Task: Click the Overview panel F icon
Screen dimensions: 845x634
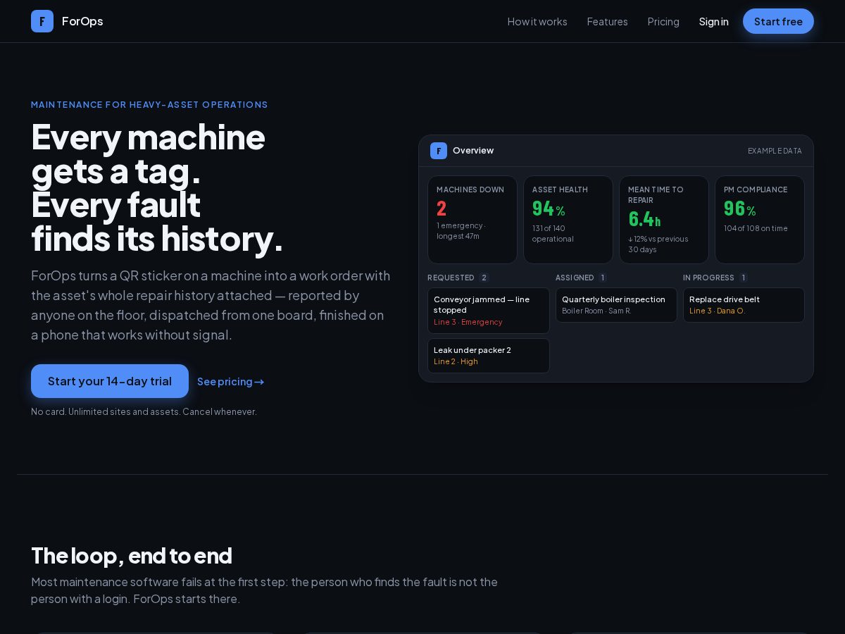Action: pos(439,151)
